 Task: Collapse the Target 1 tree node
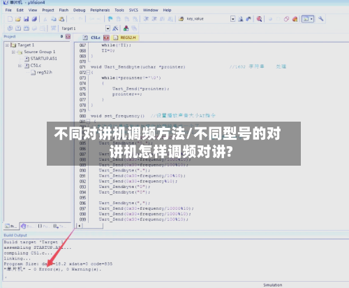[x=7, y=45]
